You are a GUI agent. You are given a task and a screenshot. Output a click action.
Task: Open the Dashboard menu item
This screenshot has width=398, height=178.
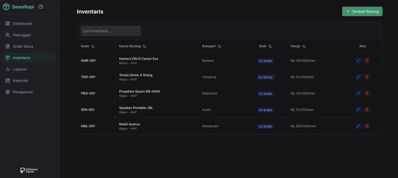30,24
